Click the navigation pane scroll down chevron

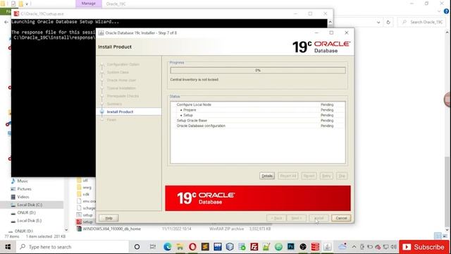(66, 230)
